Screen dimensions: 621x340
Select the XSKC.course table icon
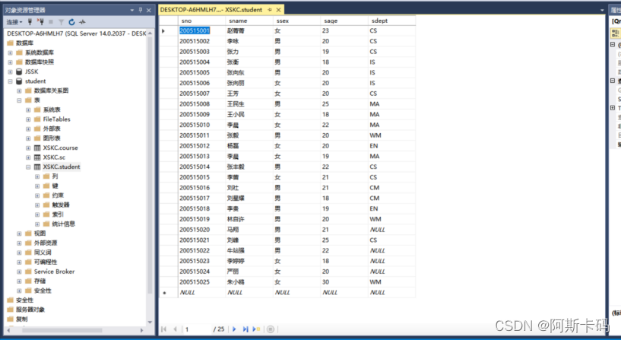pos(37,148)
